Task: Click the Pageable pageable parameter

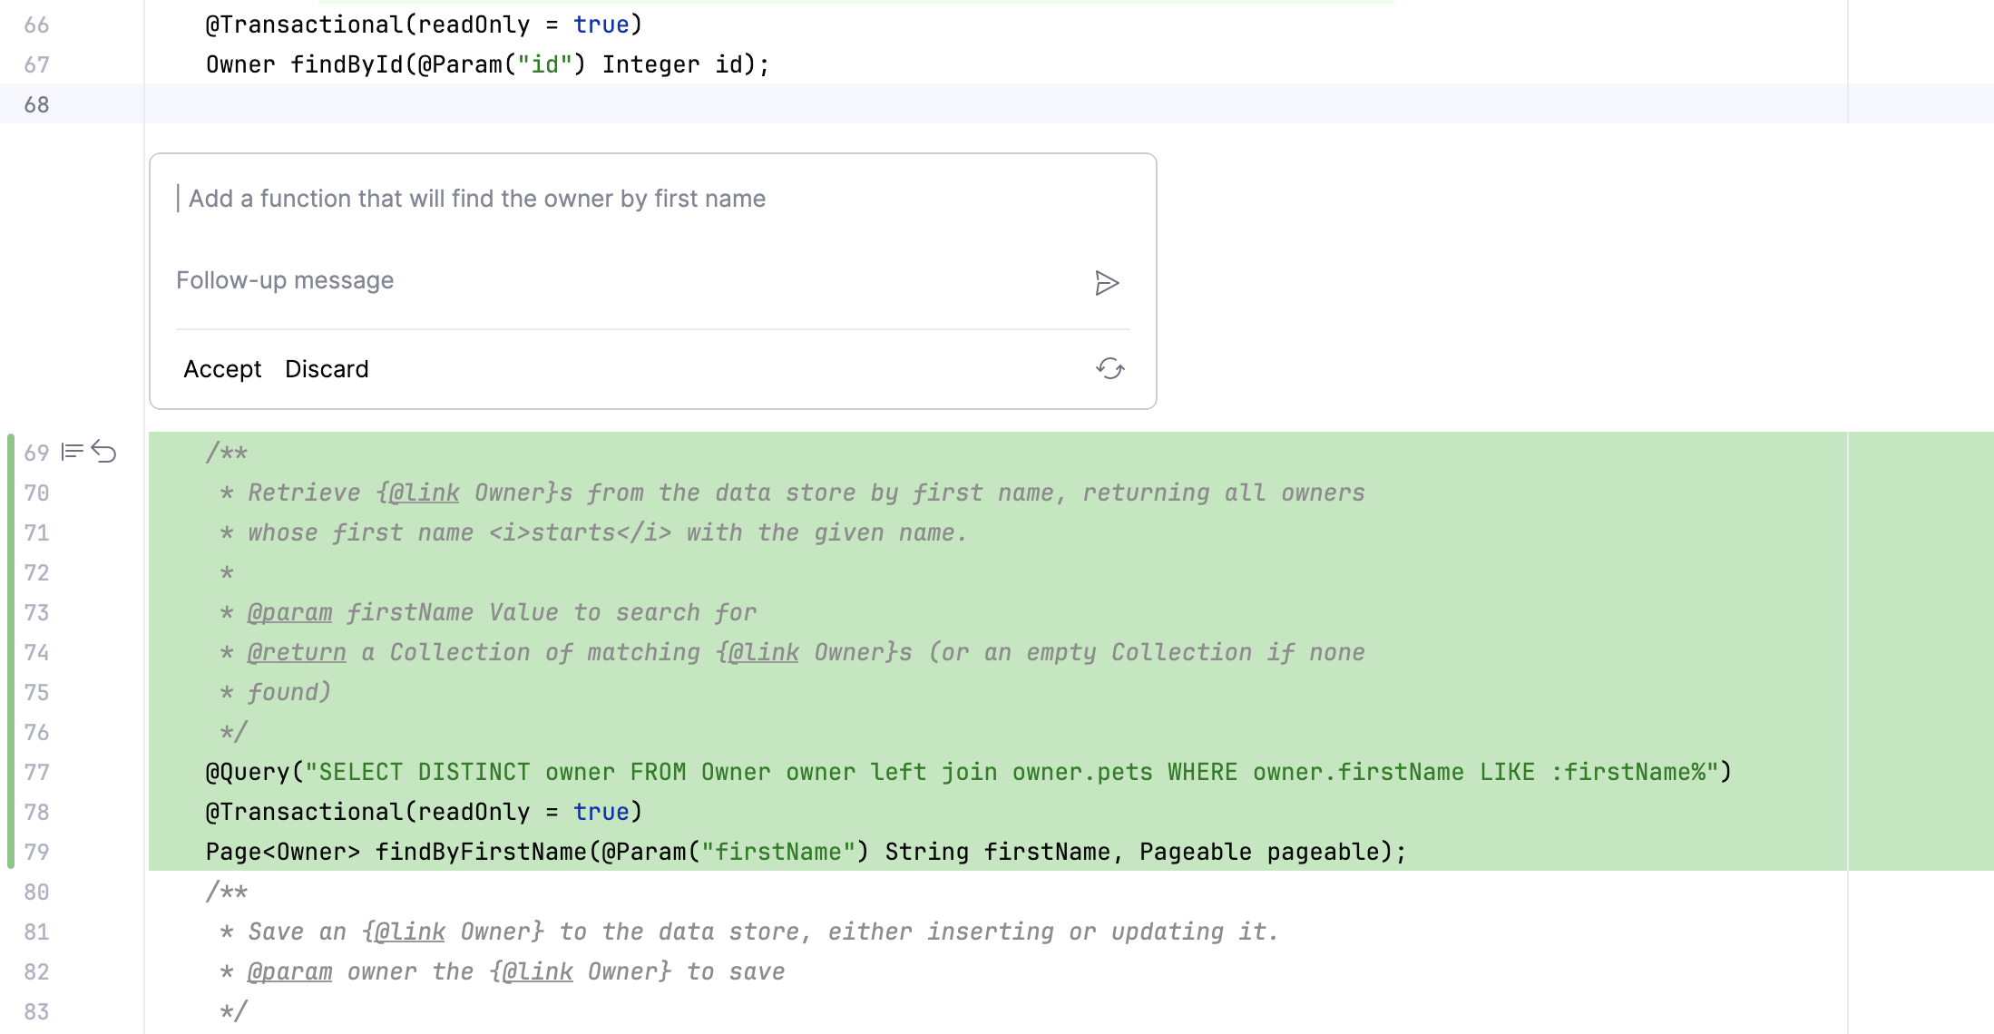Action: coord(1259,852)
